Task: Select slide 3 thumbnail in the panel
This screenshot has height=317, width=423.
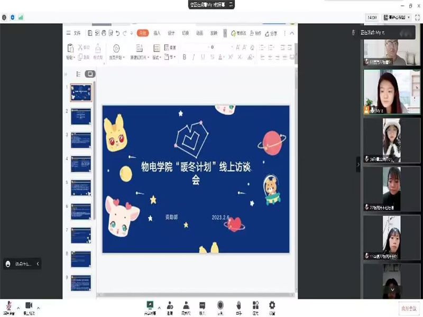Action: (x=81, y=140)
